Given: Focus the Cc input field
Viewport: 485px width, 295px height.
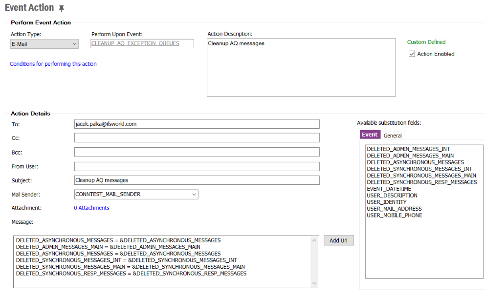Looking at the screenshot, I should (x=197, y=138).
